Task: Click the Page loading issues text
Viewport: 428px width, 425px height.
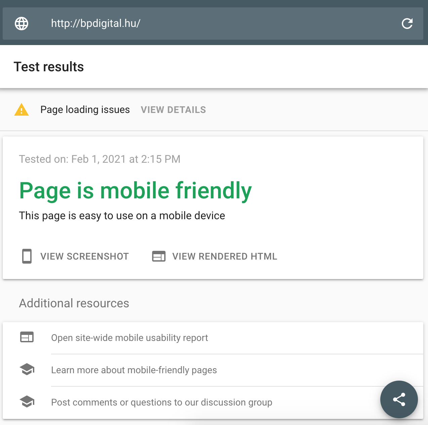Action: pyautogui.click(x=85, y=110)
